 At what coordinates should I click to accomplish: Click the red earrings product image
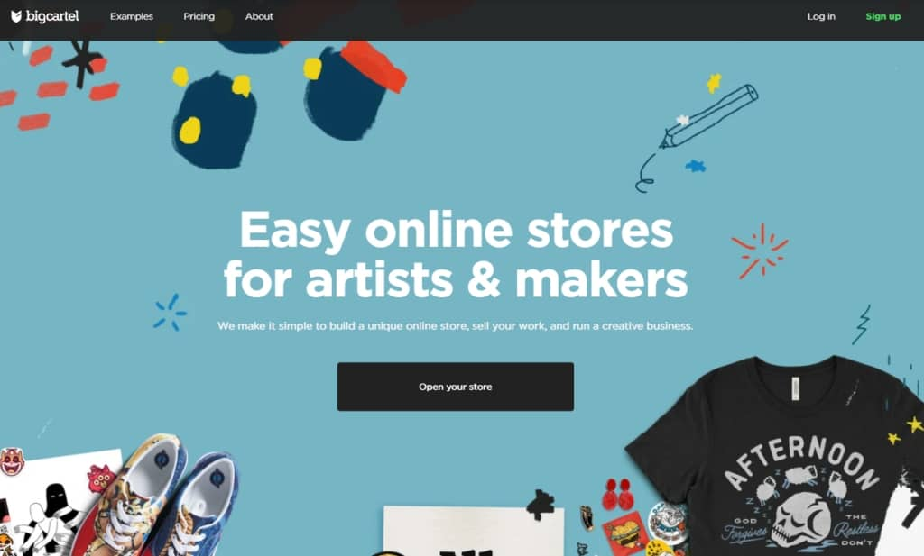coord(617,494)
